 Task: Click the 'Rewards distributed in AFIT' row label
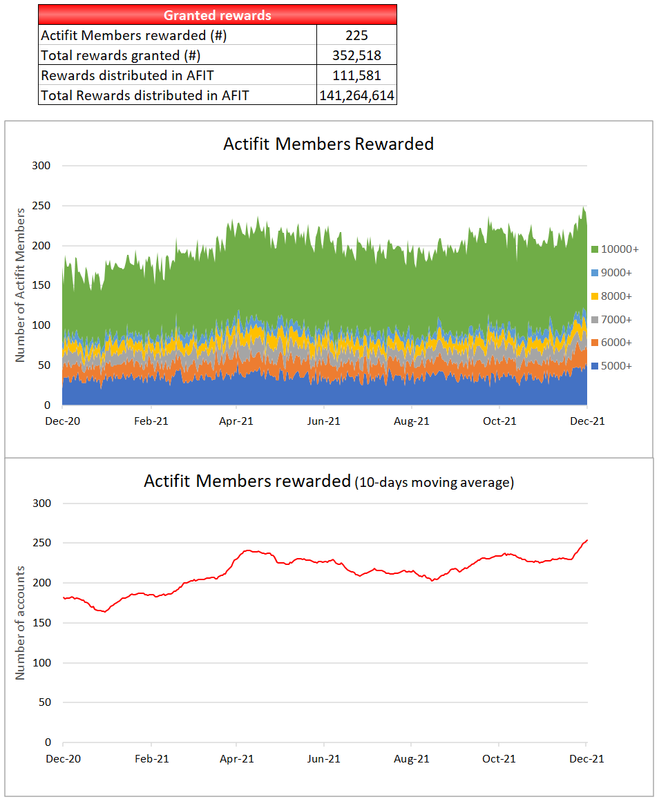pyautogui.click(x=127, y=75)
